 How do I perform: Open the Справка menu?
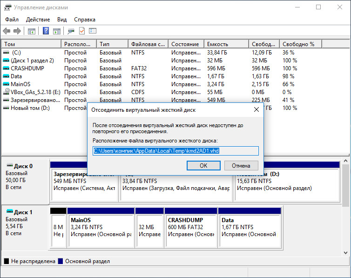(85, 20)
